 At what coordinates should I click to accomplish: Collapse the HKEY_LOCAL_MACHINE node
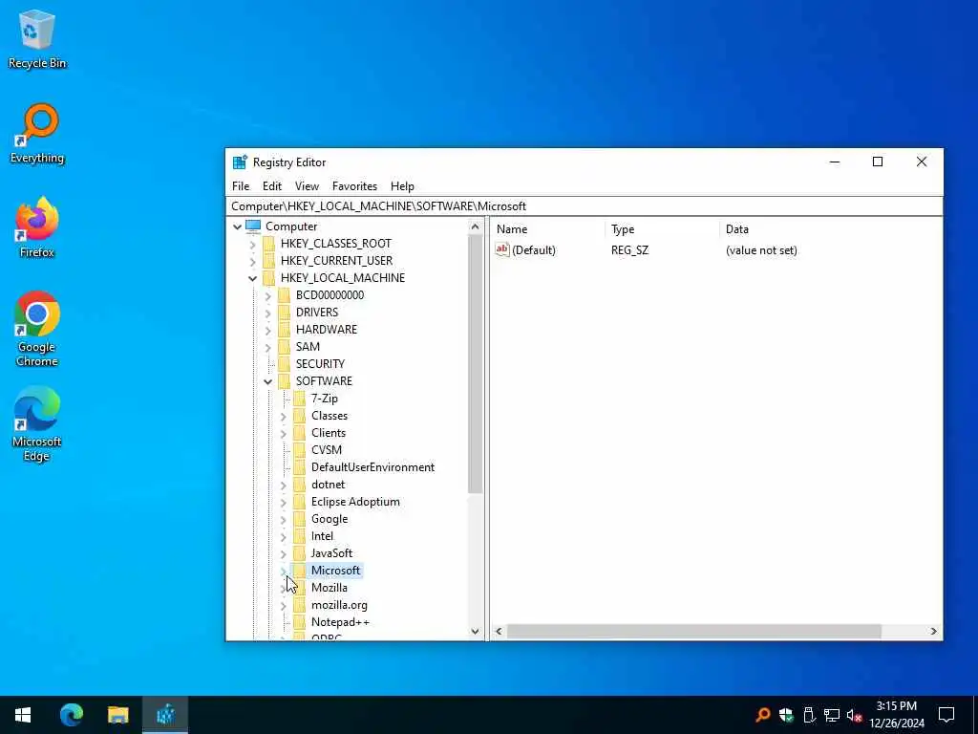click(x=252, y=278)
